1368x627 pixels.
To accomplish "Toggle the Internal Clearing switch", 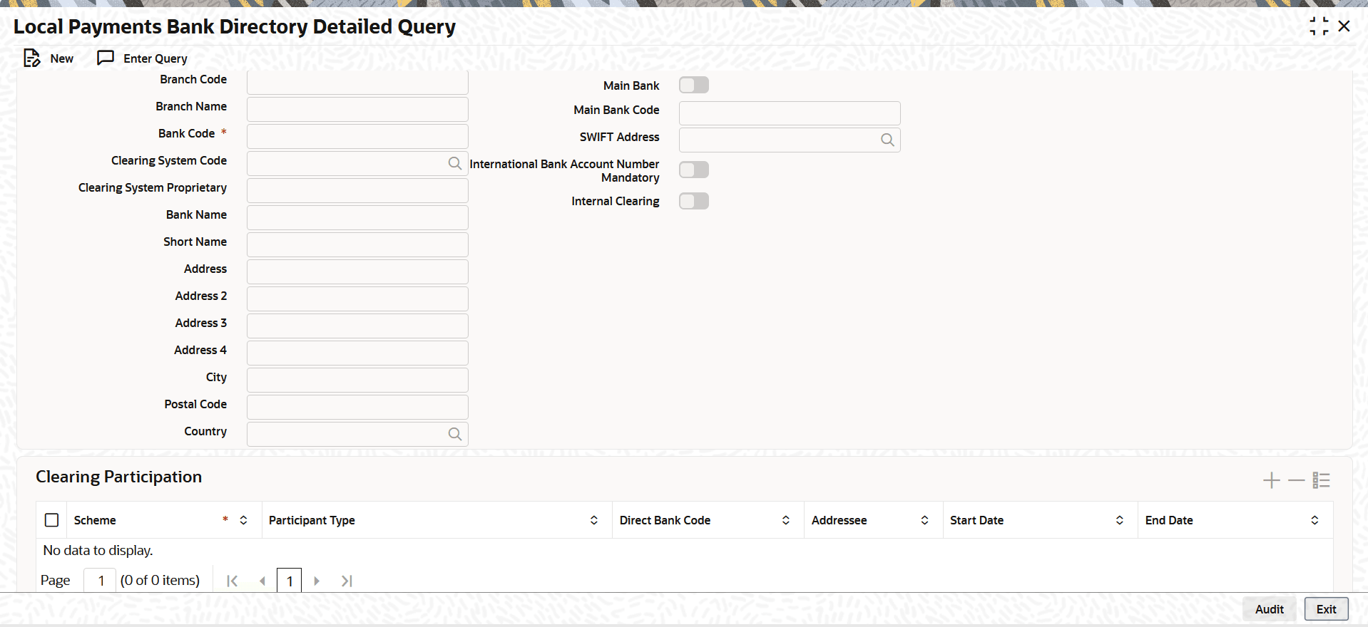I will (x=694, y=201).
